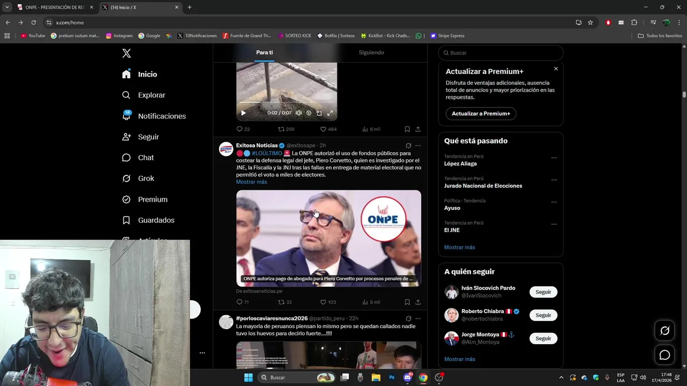Share the video post
The image size is (687, 386).
[418, 129]
